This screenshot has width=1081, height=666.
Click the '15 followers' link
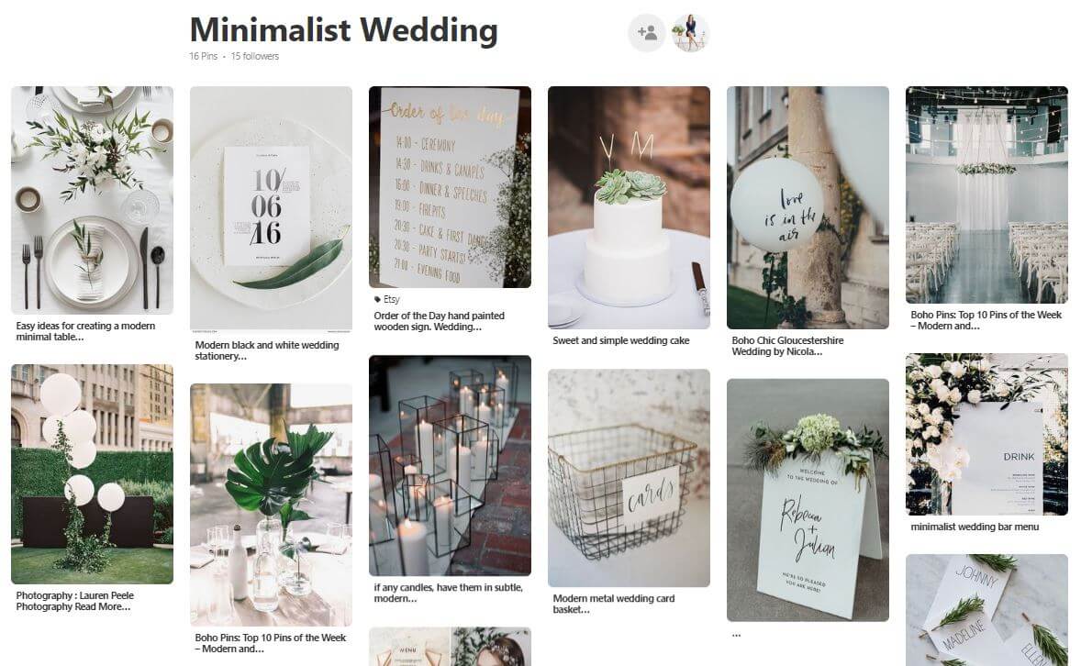255,57
